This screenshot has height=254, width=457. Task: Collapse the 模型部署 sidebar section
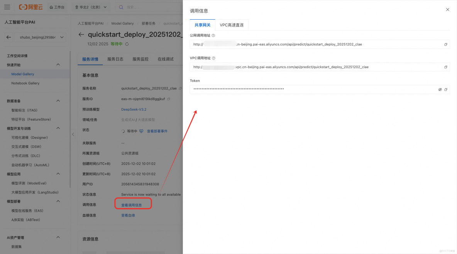click(58, 201)
